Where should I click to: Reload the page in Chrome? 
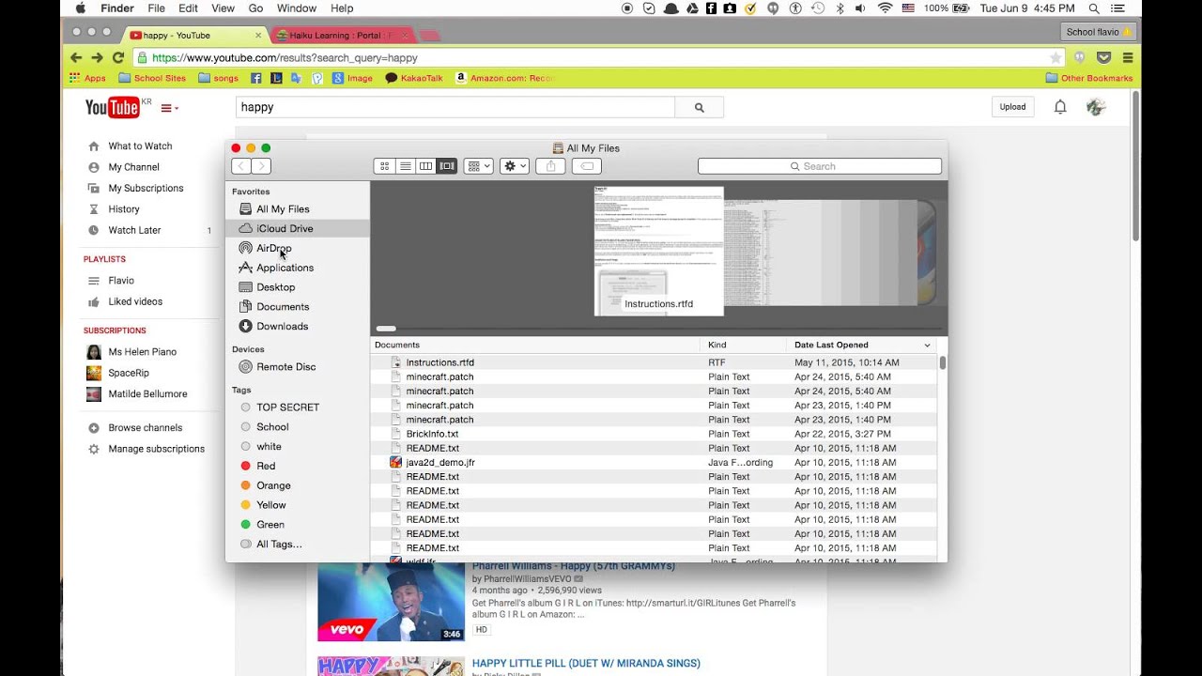[x=118, y=57]
